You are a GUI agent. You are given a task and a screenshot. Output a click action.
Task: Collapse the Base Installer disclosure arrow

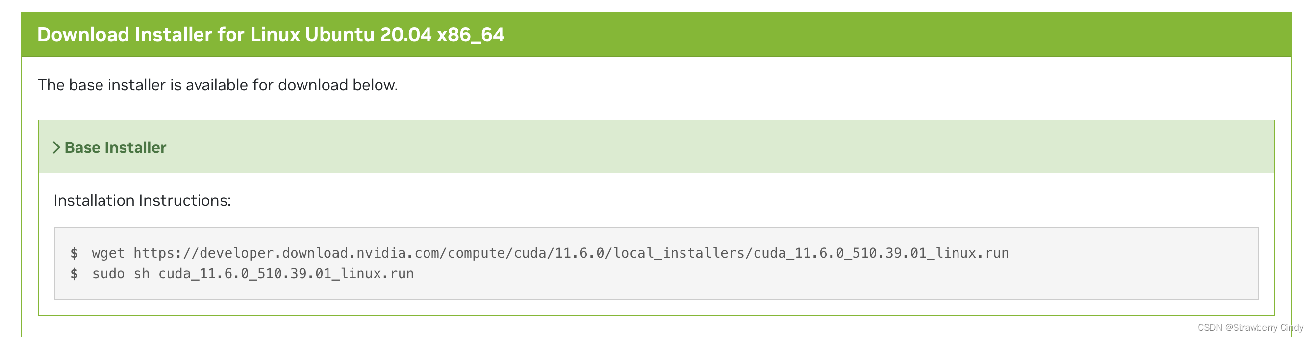(x=57, y=148)
